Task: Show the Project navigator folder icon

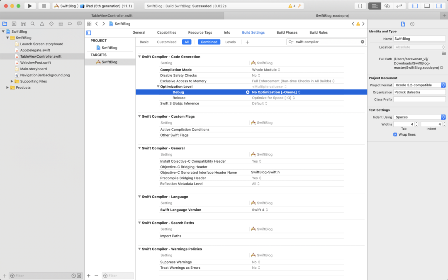Action: pos(5,24)
